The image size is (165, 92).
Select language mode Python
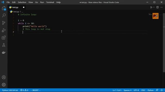151,90
